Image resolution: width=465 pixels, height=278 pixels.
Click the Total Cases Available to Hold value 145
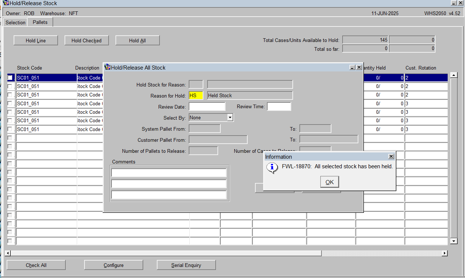pos(365,40)
